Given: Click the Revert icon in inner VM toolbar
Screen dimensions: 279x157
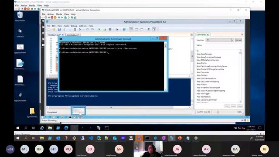Looking at the screenshot, I should point(68,17).
